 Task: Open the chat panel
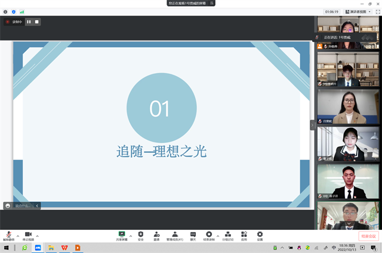(x=193, y=235)
